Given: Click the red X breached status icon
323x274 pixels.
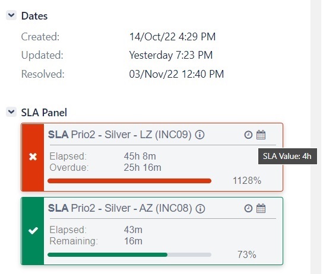Looking at the screenshot, I should tap(33, 157).
